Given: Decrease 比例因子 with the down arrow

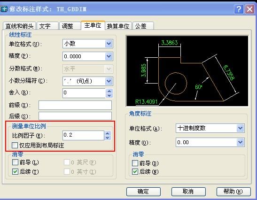Looking at the screenshot, I should point(108,138).
